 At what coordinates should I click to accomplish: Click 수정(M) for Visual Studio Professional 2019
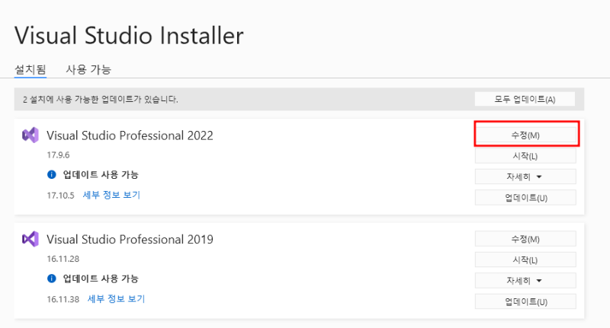pos(525,239)
